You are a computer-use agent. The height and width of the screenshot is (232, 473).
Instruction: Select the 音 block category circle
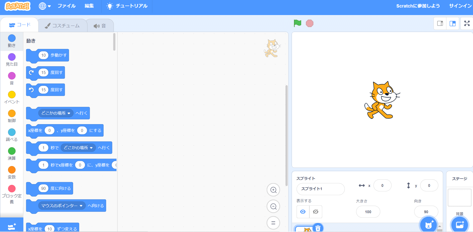point(12,76)
